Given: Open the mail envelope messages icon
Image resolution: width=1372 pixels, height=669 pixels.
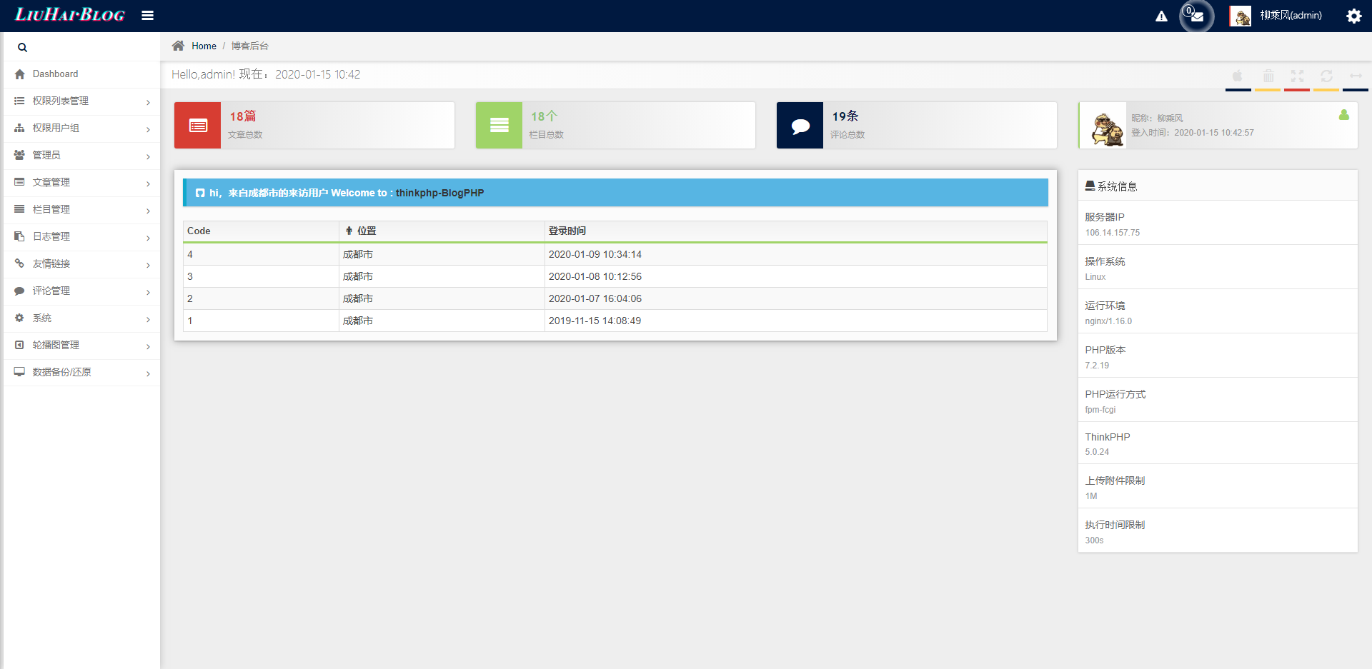Looking at the screenshot, I should 1197,16.
